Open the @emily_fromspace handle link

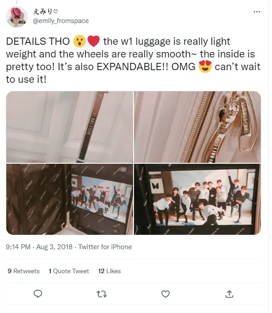(x=61, y=21)
